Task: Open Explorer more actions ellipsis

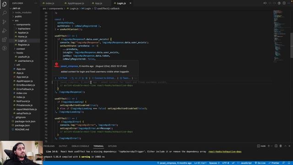Action: [x=36, y=3]
